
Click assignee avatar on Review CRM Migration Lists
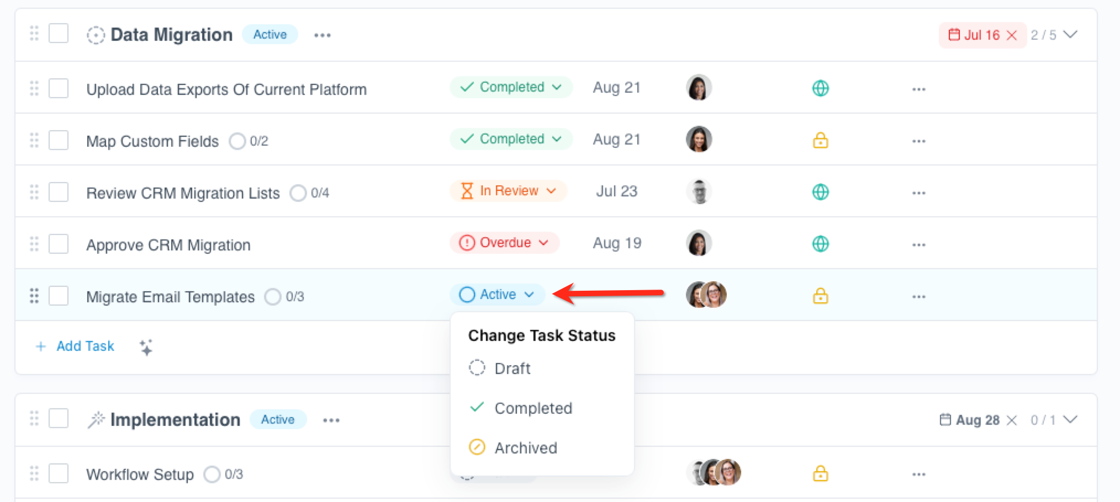699,192
